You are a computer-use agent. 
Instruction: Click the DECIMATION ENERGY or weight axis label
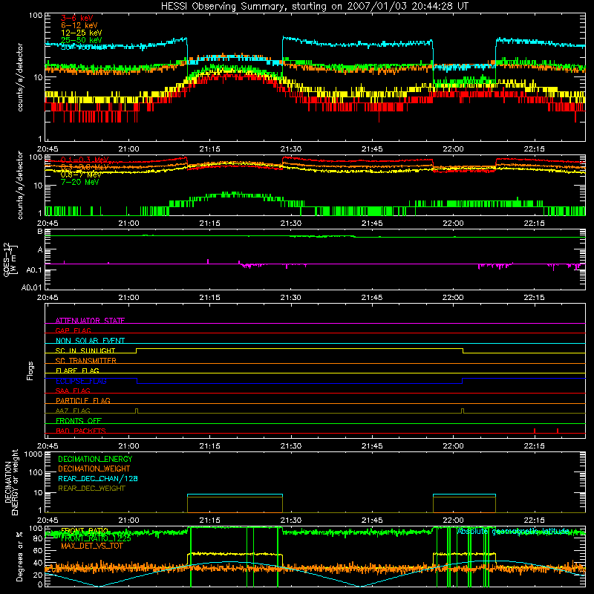(11, 482)
